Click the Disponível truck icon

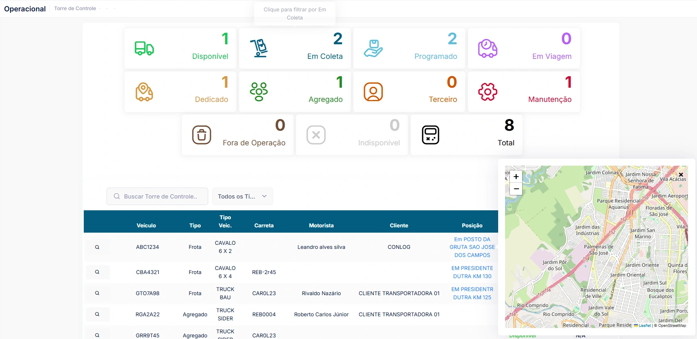click(144, 48)
